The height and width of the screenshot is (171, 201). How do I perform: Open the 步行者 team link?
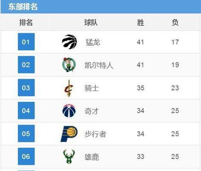[95, 134]
